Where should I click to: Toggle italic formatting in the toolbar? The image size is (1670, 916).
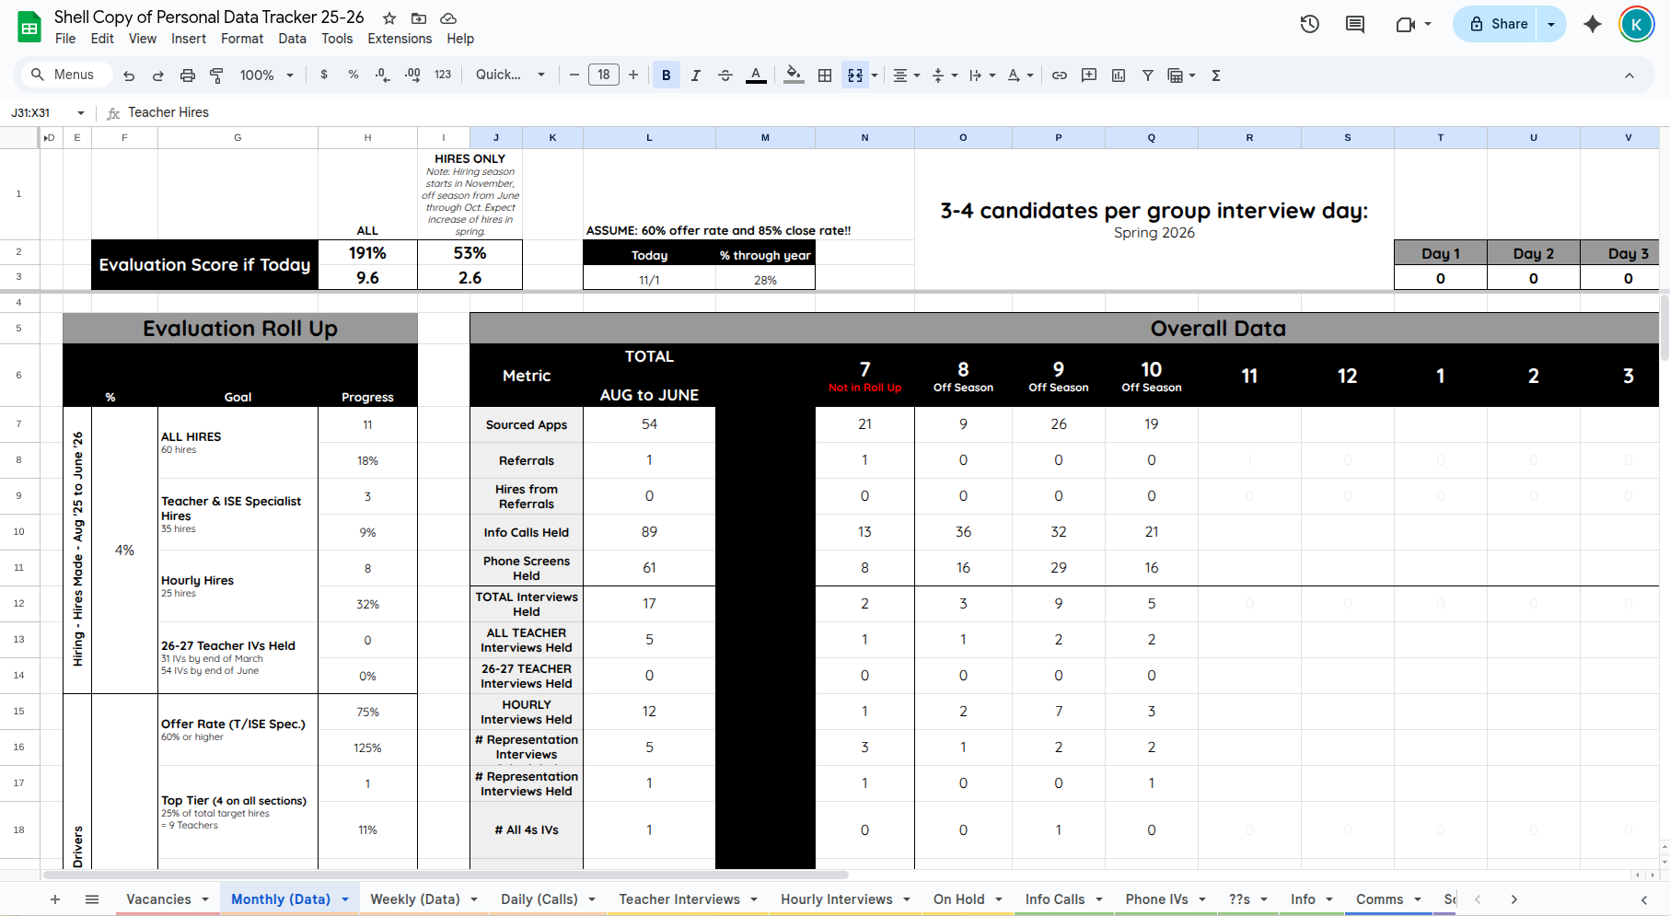click(696, 75)
